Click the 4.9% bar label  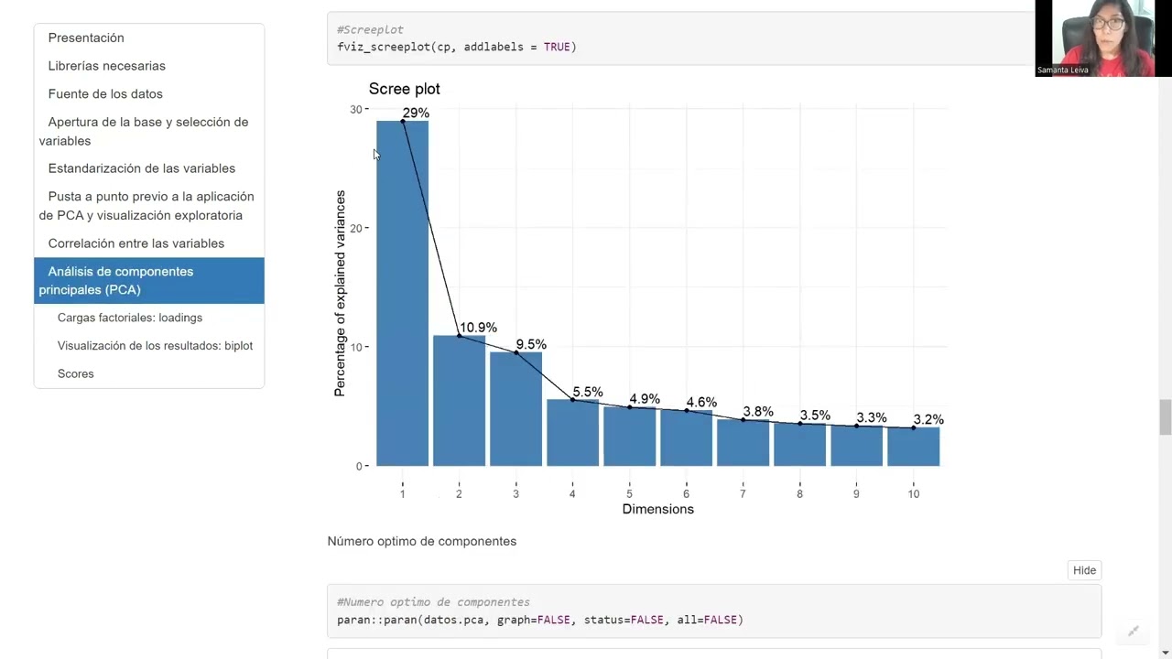pos(645,399)
